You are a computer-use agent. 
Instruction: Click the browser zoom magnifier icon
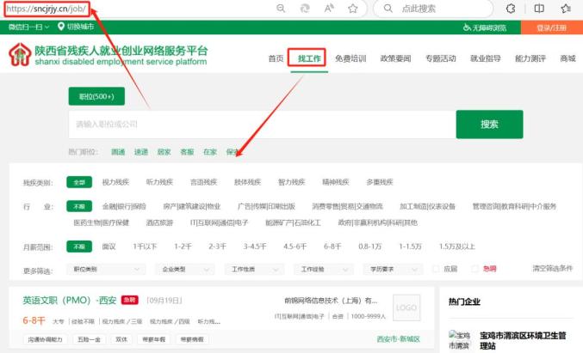pyautogui.click(x=282, y=8)
